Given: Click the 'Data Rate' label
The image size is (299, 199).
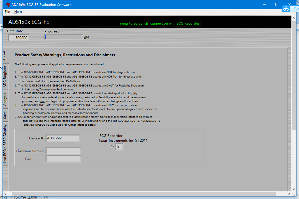Looking at the screenshot, I should click(x=15, y=31).
